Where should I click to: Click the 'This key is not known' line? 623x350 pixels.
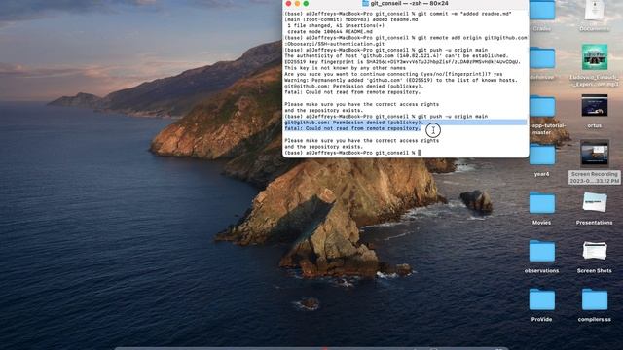coord(346,68)
